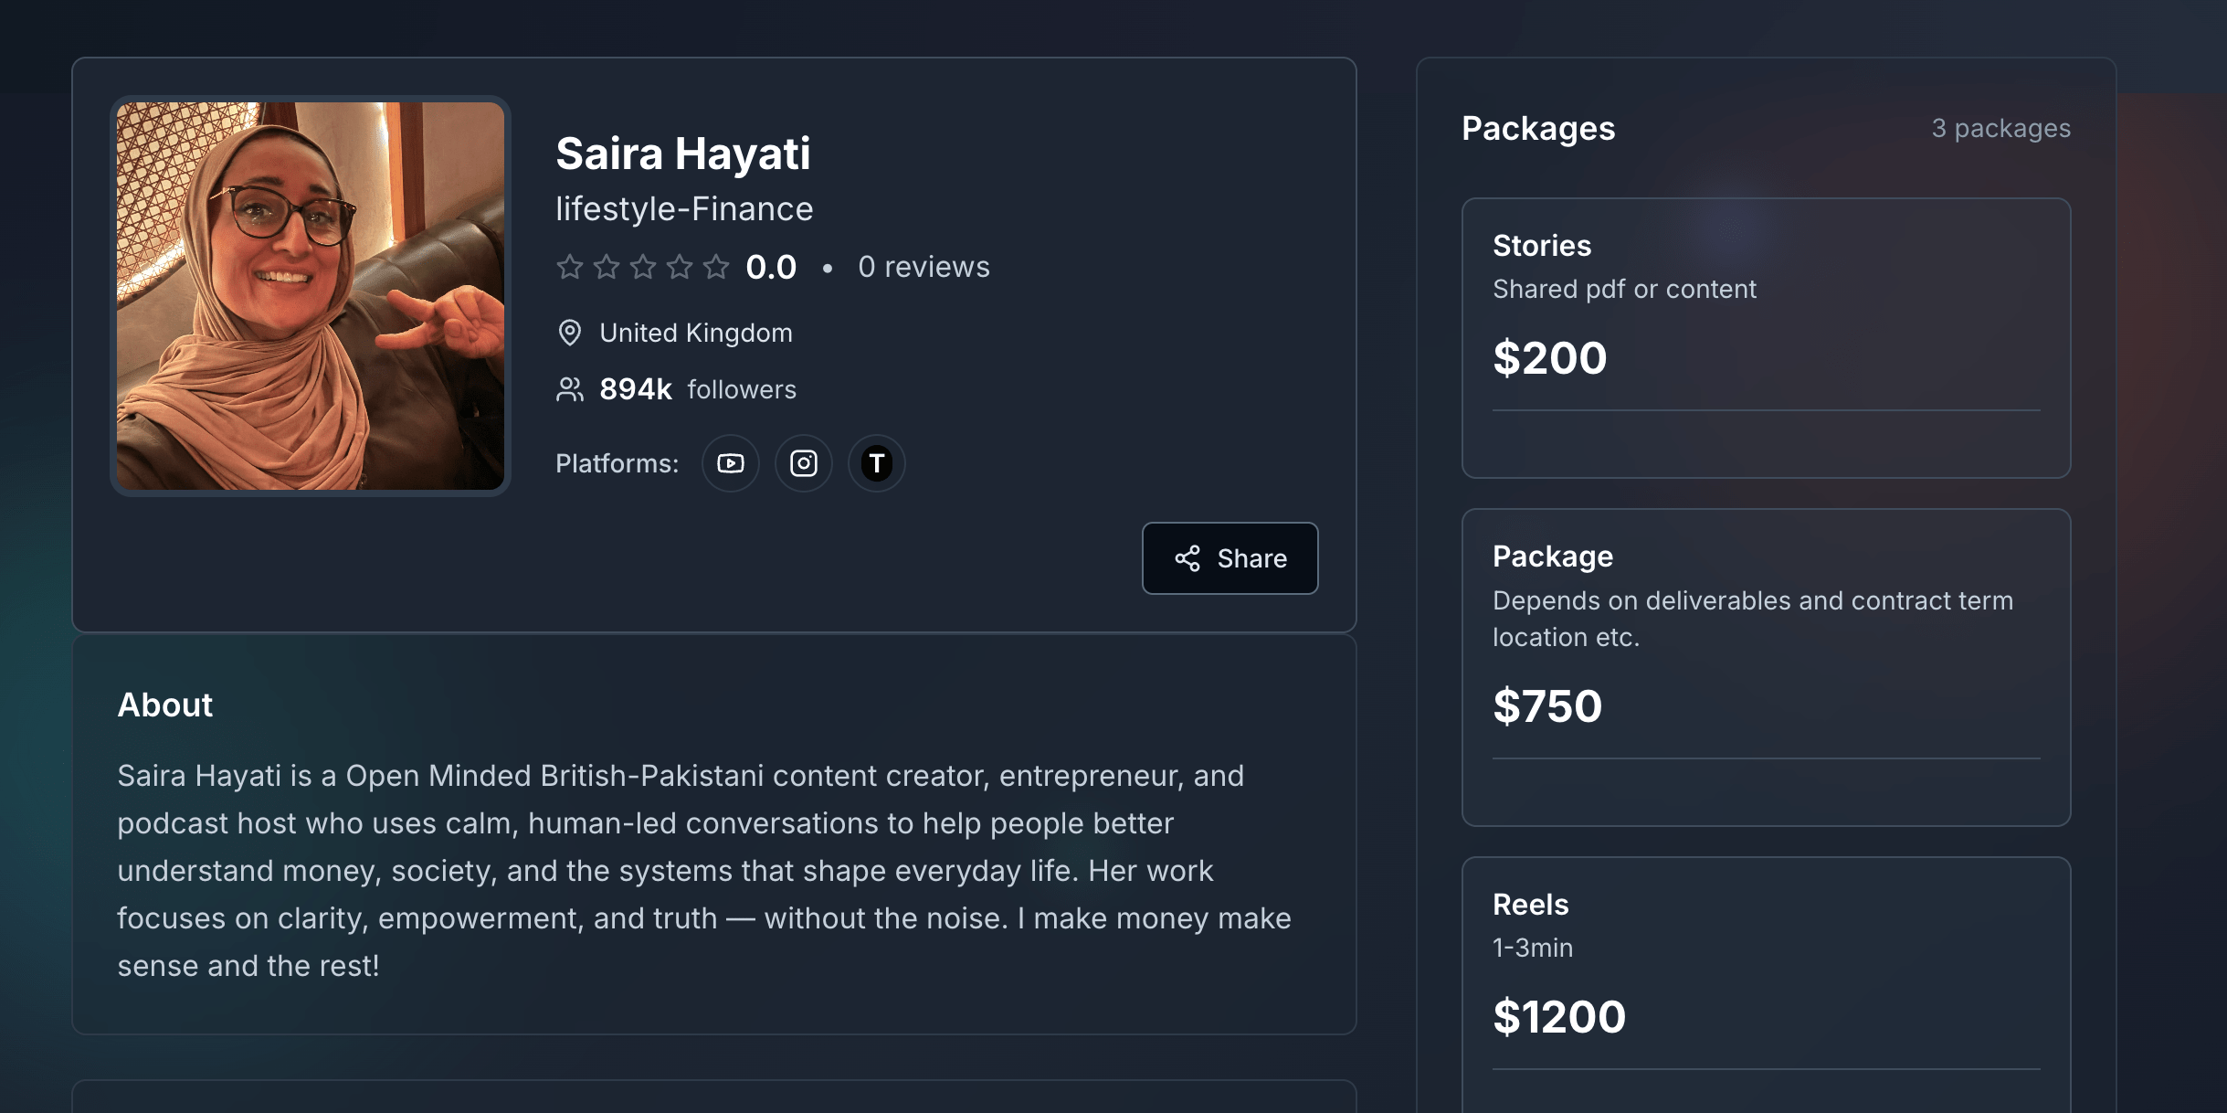Viewport: 2227px width, 1113px height.
Task: Click the About section heading
Action: [164, 705]
